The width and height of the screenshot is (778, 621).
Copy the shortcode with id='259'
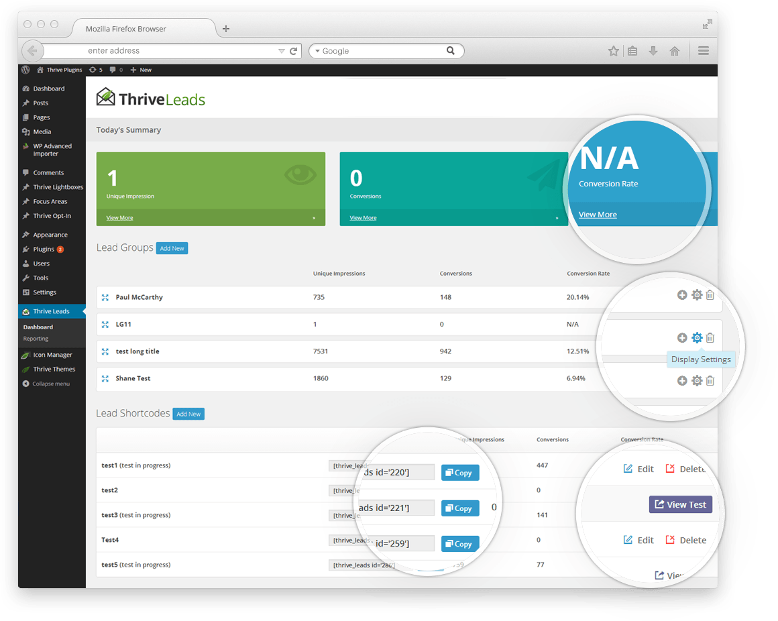460,544
